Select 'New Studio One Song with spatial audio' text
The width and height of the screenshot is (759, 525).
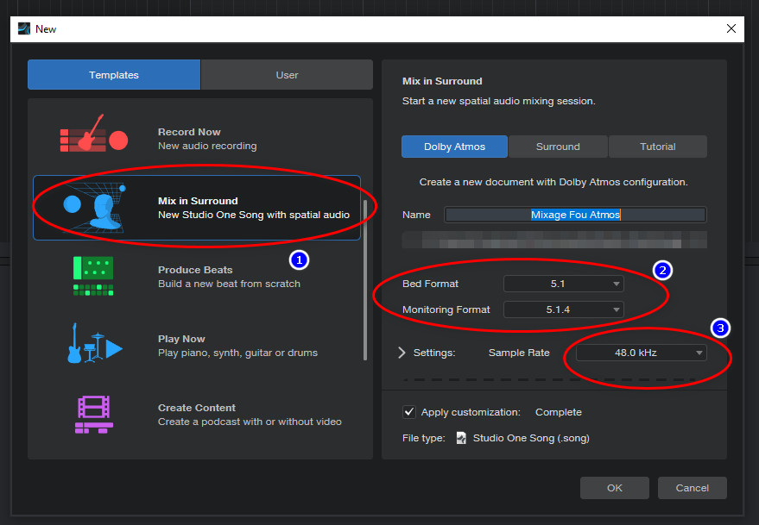coord(254,215)
